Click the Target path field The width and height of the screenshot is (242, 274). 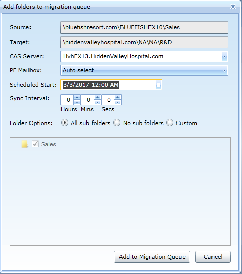[144, 42]
